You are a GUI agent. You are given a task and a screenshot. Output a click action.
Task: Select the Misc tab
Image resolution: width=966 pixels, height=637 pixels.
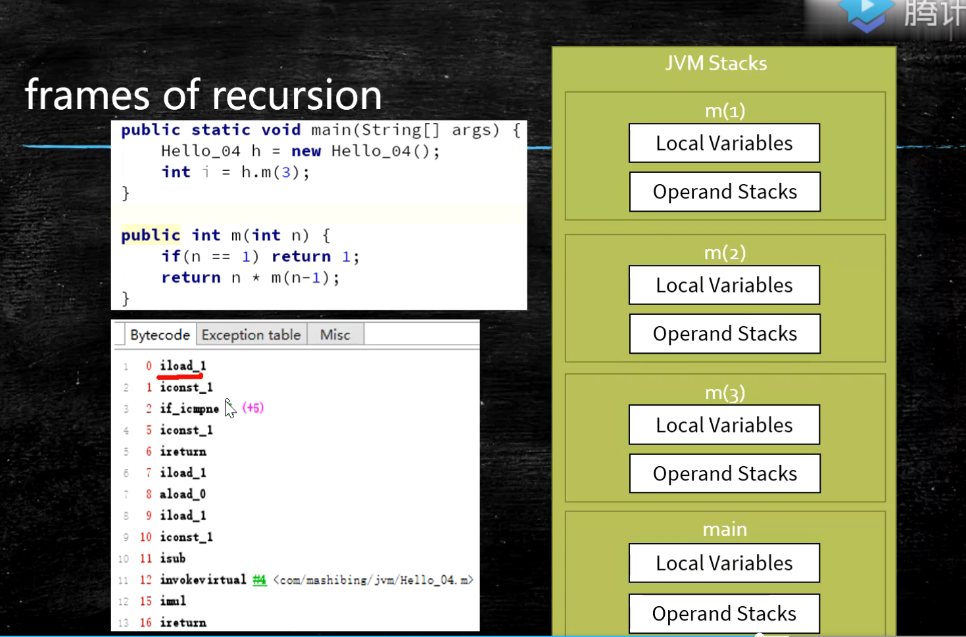click(335, 335)
